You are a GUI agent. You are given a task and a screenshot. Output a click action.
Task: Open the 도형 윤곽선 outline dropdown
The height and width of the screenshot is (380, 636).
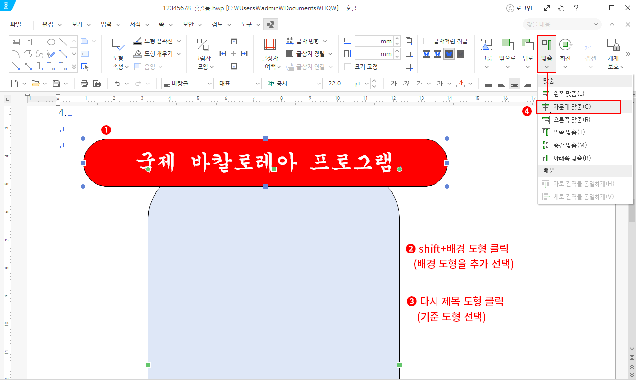click(x=179, y=42)
